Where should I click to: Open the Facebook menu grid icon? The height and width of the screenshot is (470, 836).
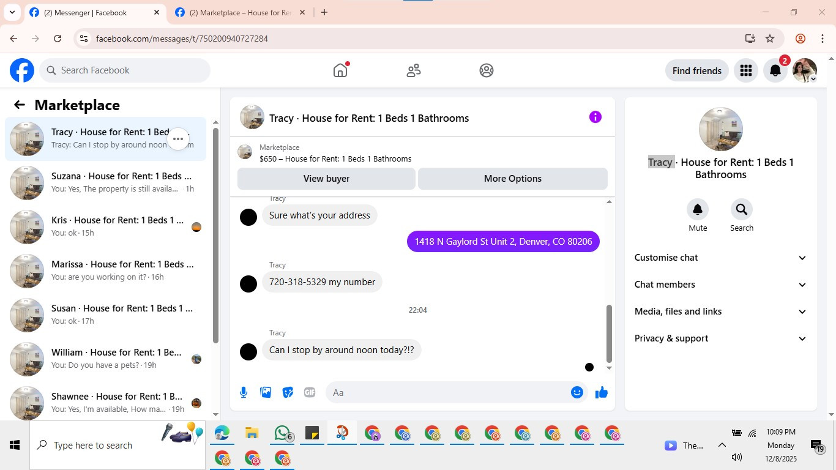(745, 70)
